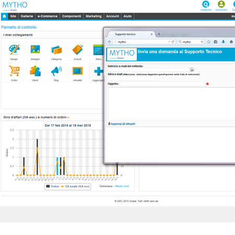Open the URL bar history dropdown arrow
235x235 pixels.
click(x=169, y=42)
